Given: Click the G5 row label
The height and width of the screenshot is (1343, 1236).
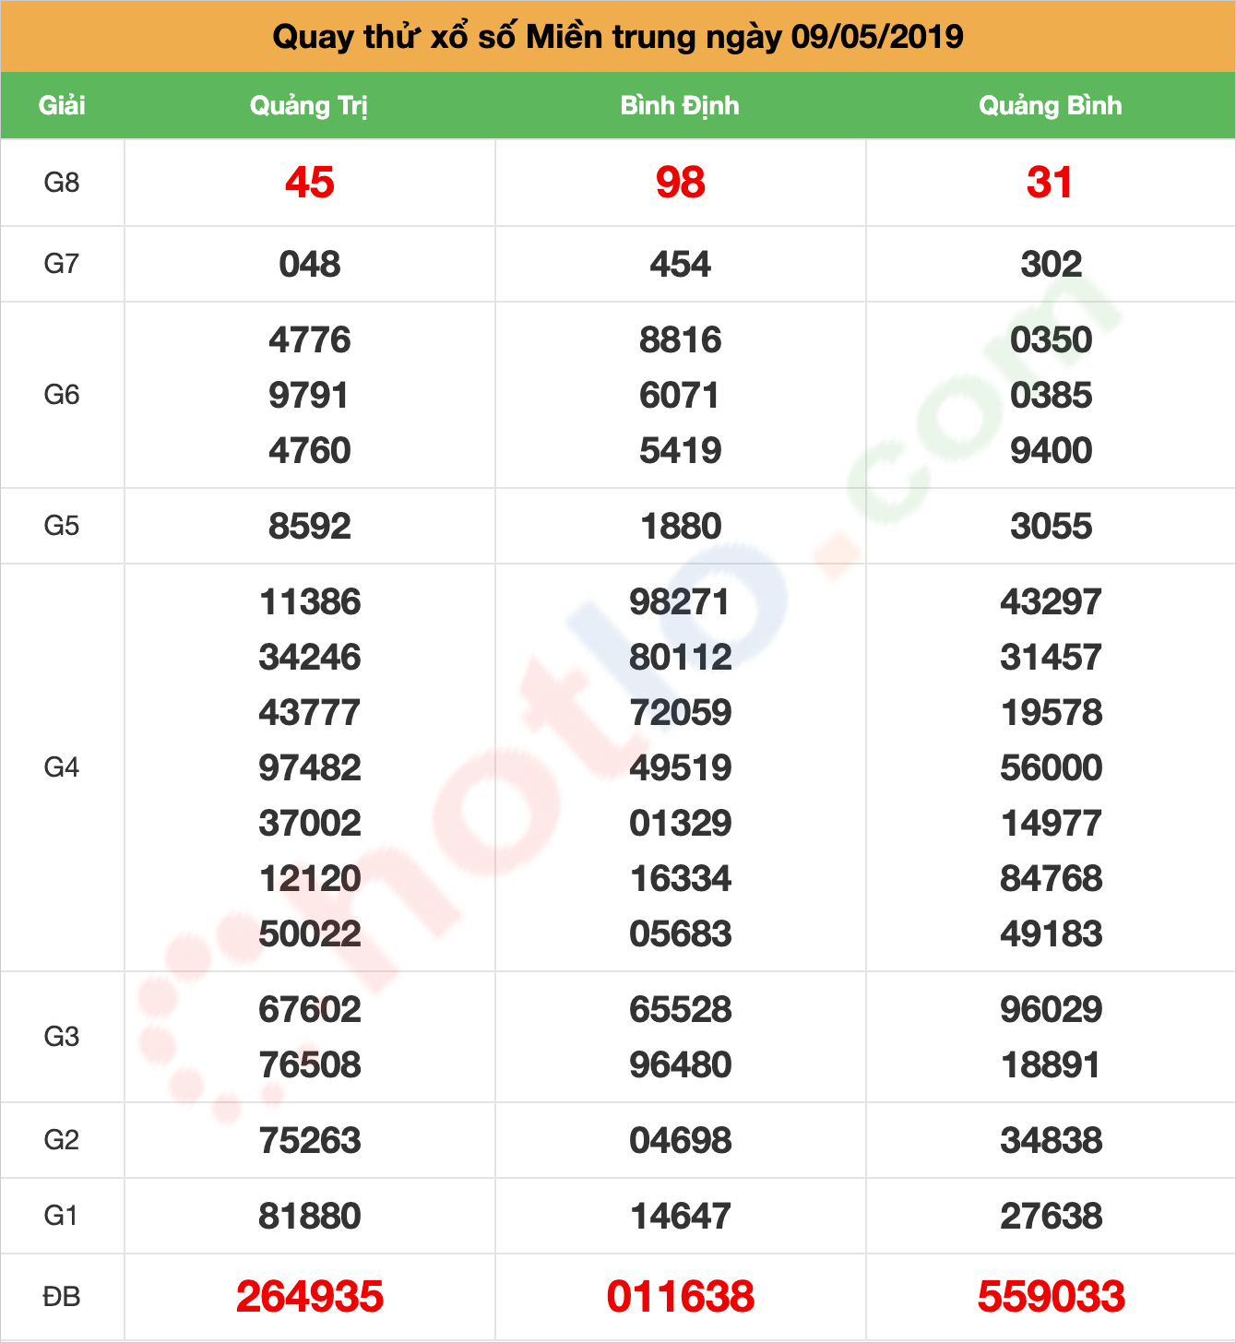Looking at the screenshot, I should pos(62,526).
